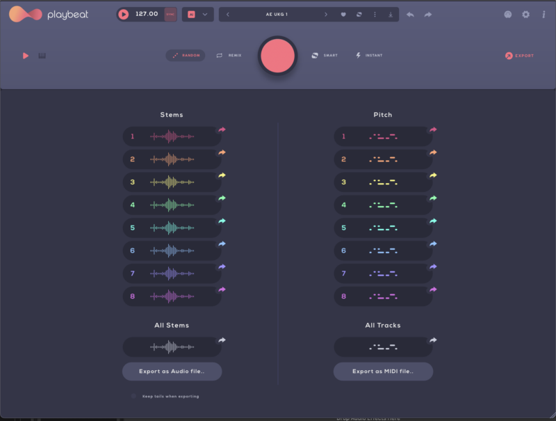Open the virtual keyboard panel

[42, 55]
